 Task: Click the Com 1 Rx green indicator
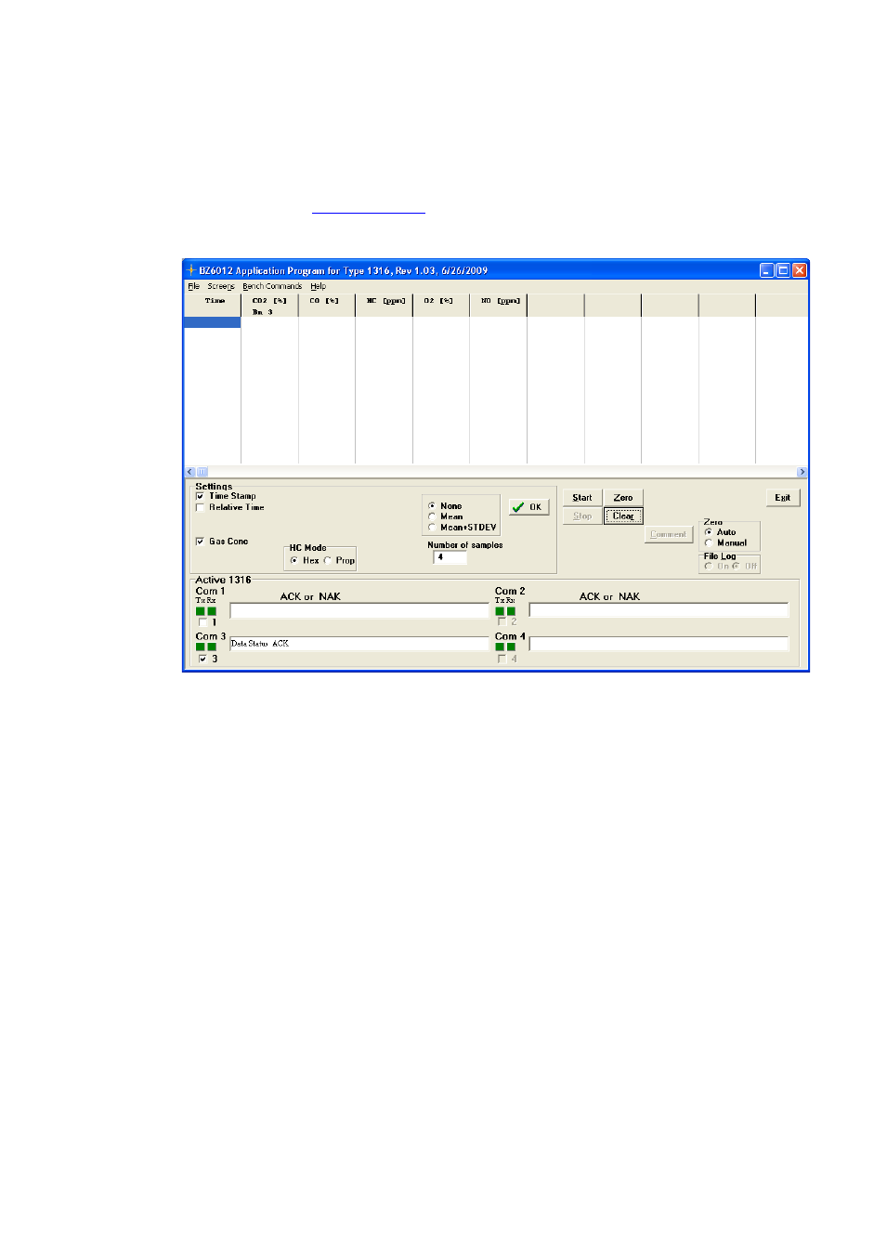pos(212,611)
